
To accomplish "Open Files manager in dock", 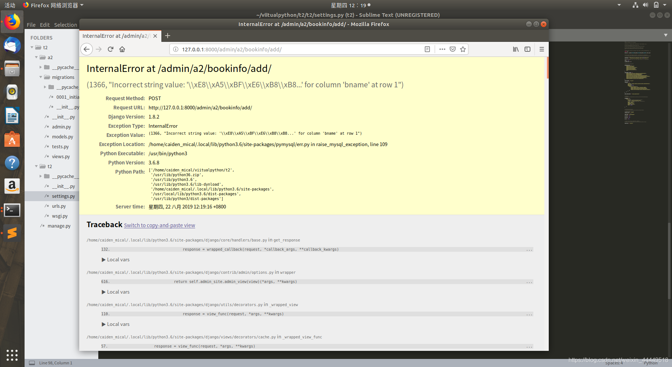I will [12, 69].
